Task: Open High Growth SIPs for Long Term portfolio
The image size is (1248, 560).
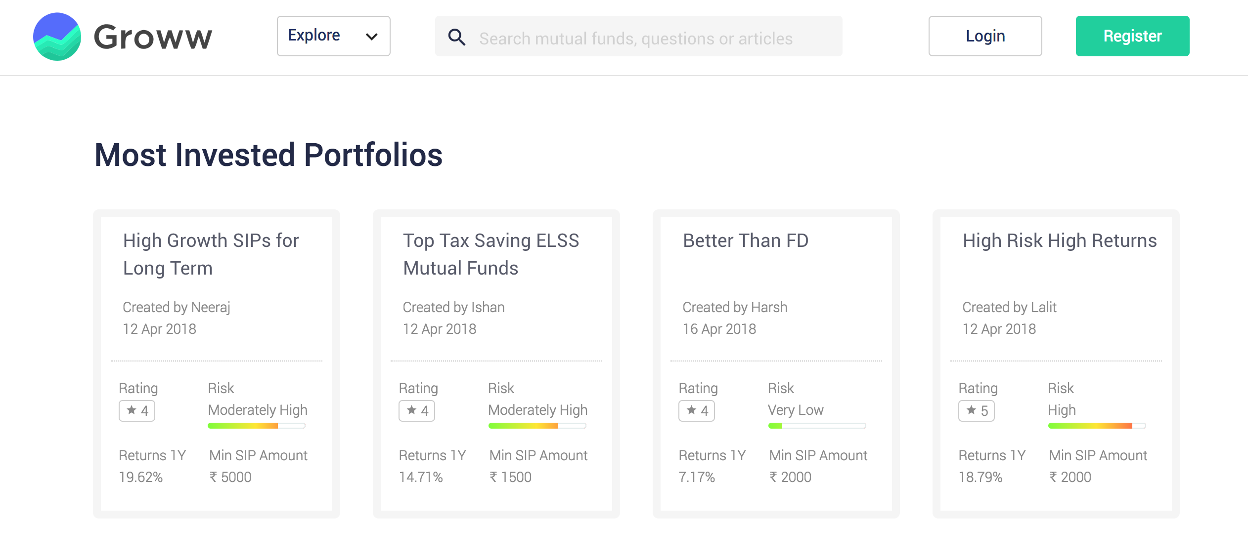Action: pos(211,254)
